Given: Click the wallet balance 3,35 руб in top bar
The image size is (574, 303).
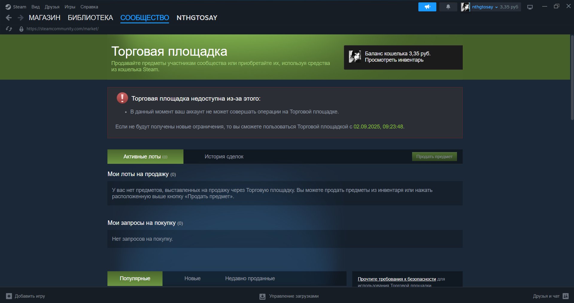Looking at the screenshot, I should (x=509, y=7).
